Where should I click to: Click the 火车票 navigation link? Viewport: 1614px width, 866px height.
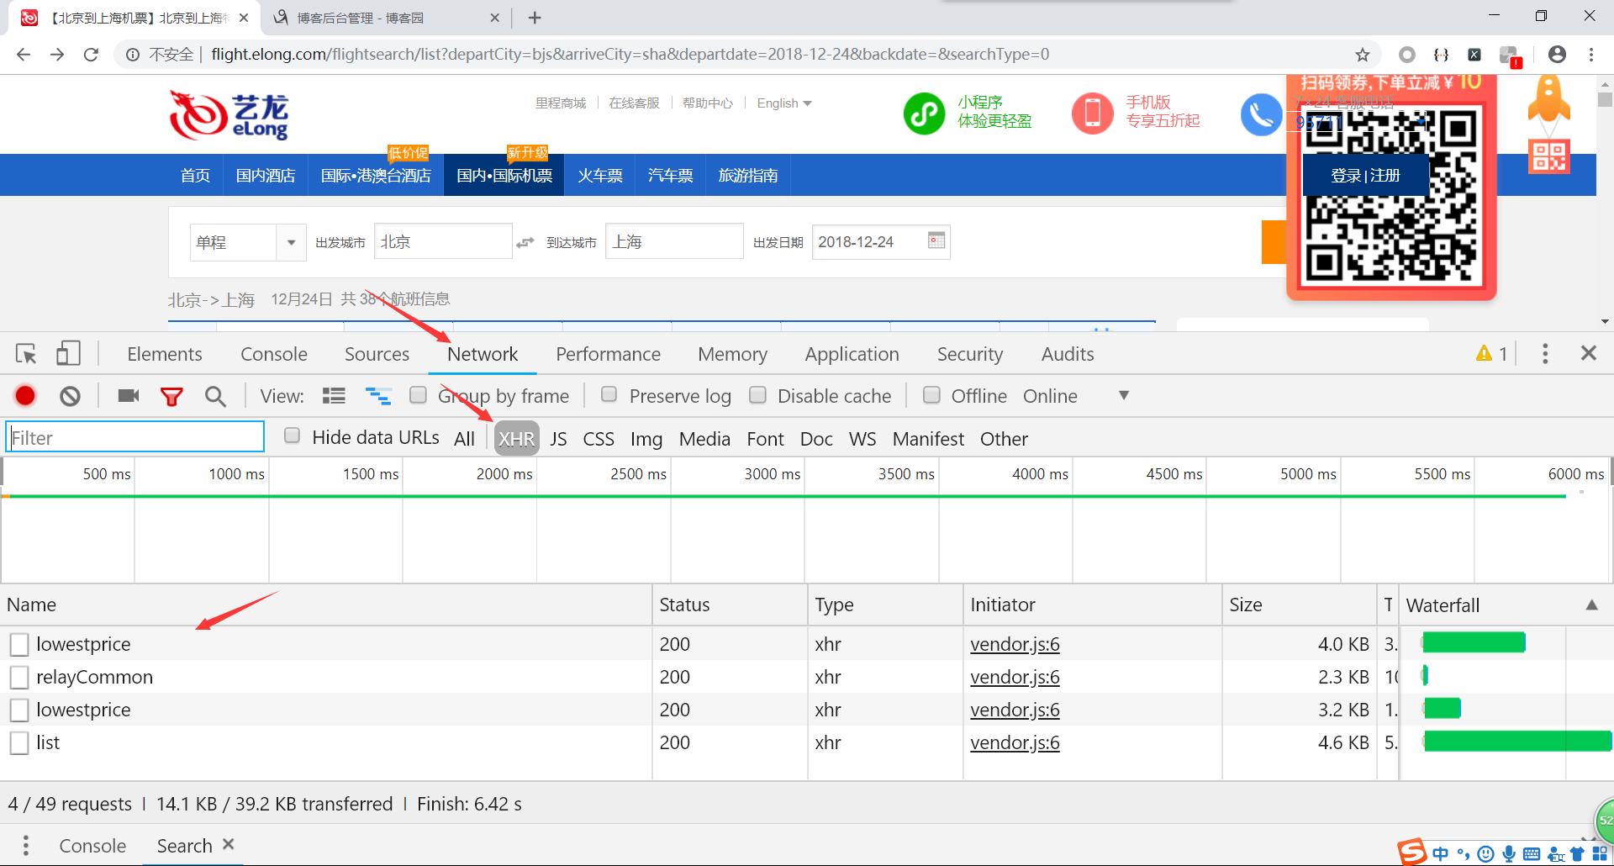click(600, 175)
